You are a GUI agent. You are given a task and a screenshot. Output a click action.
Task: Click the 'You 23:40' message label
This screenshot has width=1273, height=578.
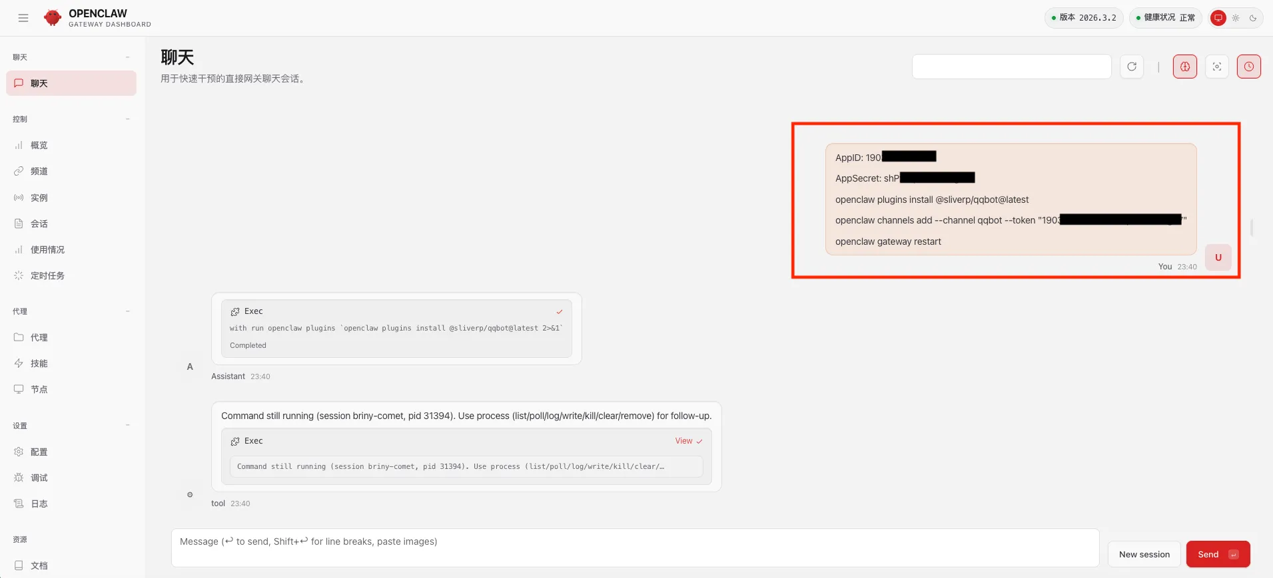pos(1177,267)
